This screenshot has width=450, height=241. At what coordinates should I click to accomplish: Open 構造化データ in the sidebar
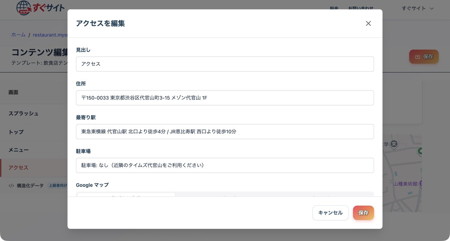[x=30, y=186]
